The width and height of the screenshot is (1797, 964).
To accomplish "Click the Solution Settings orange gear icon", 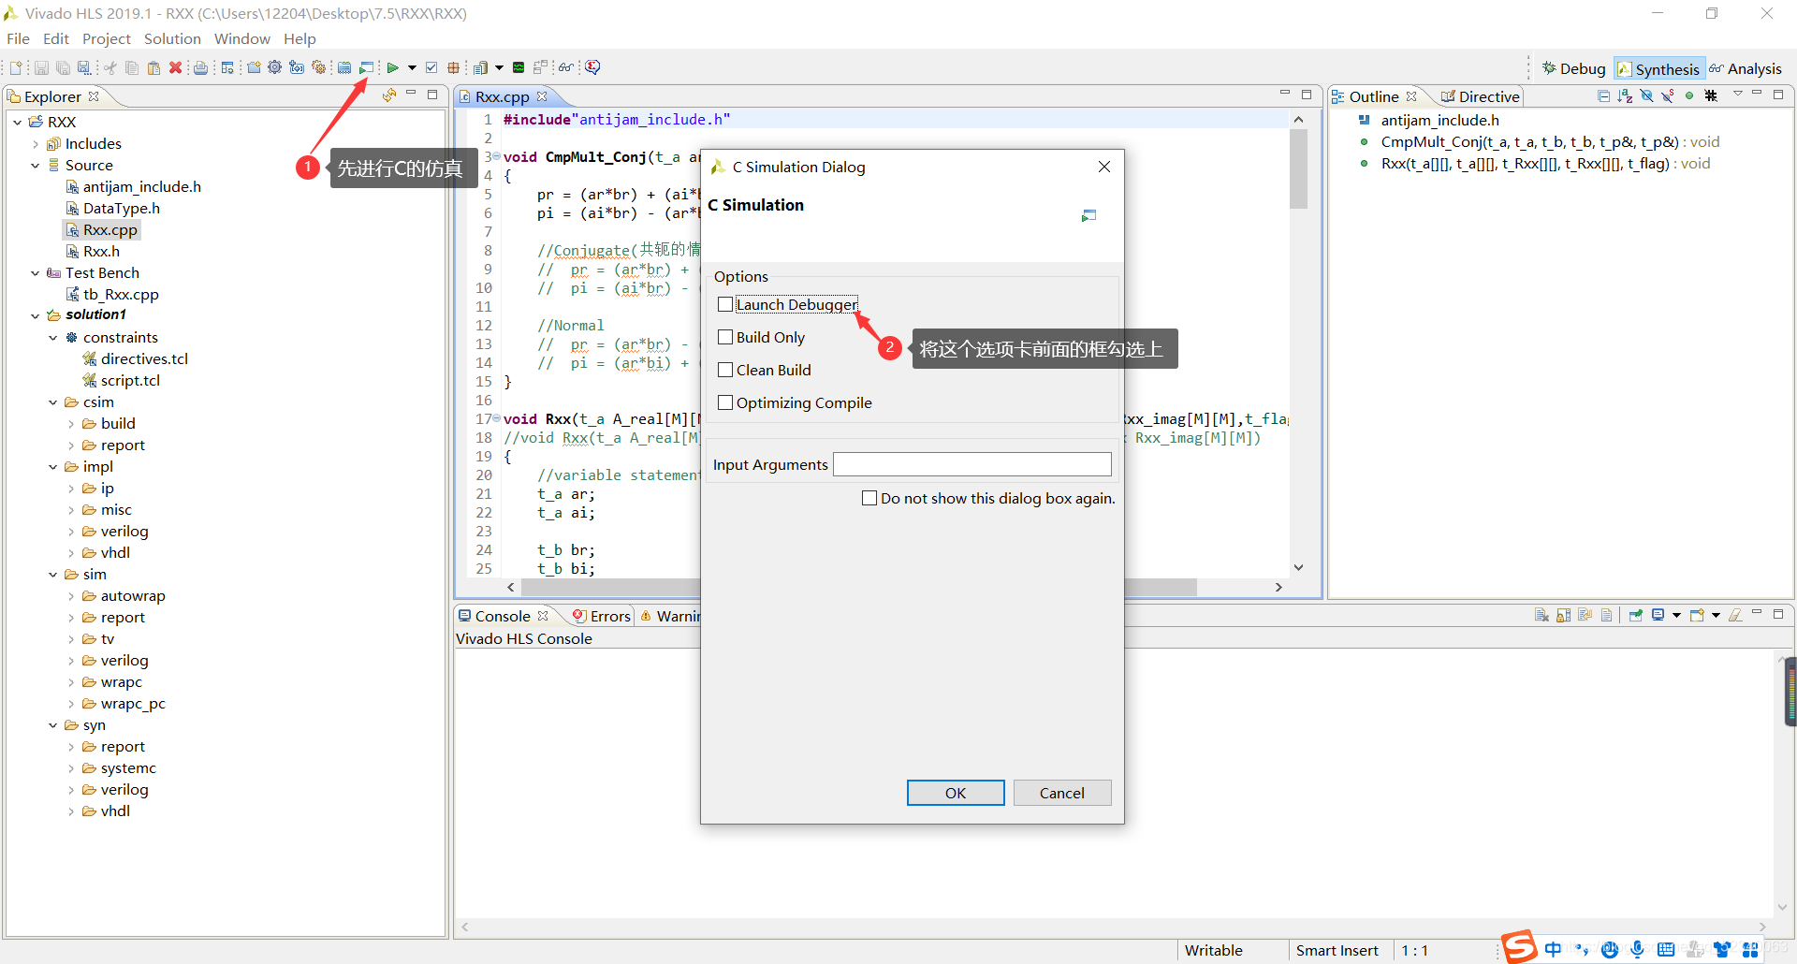I will pos(319,67).
